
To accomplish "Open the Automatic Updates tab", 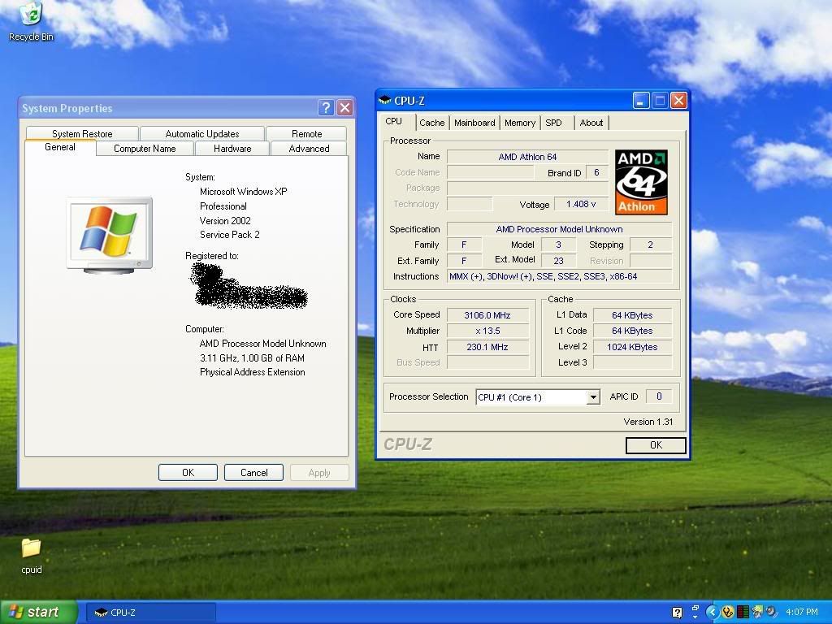I will click(x=202, y=134).
